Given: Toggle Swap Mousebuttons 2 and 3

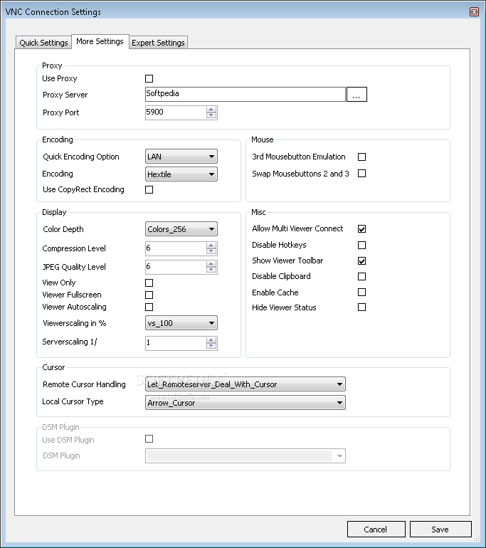Looking at the screenshot, I should pos(362,174).
